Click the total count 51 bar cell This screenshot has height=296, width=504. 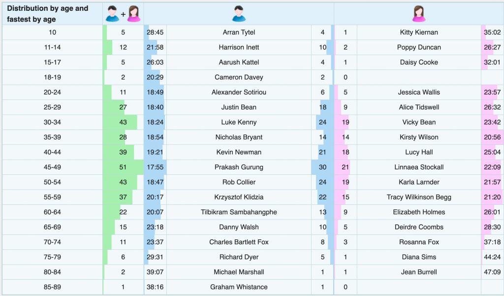click(123, 167)
